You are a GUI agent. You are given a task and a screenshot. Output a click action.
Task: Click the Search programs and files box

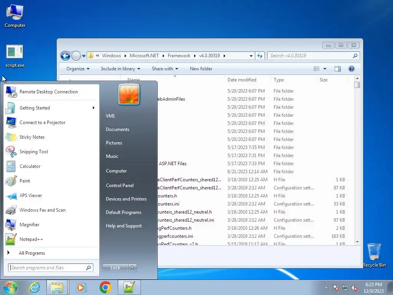pyautogui.click(x=51, y=268)
